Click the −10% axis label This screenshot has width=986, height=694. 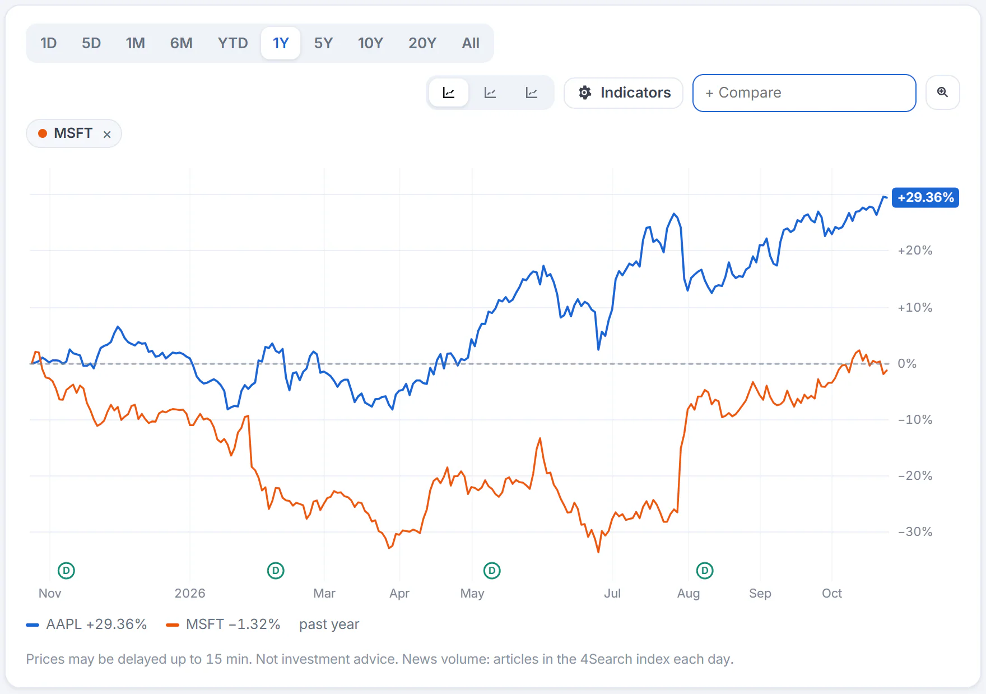(915, 420)
